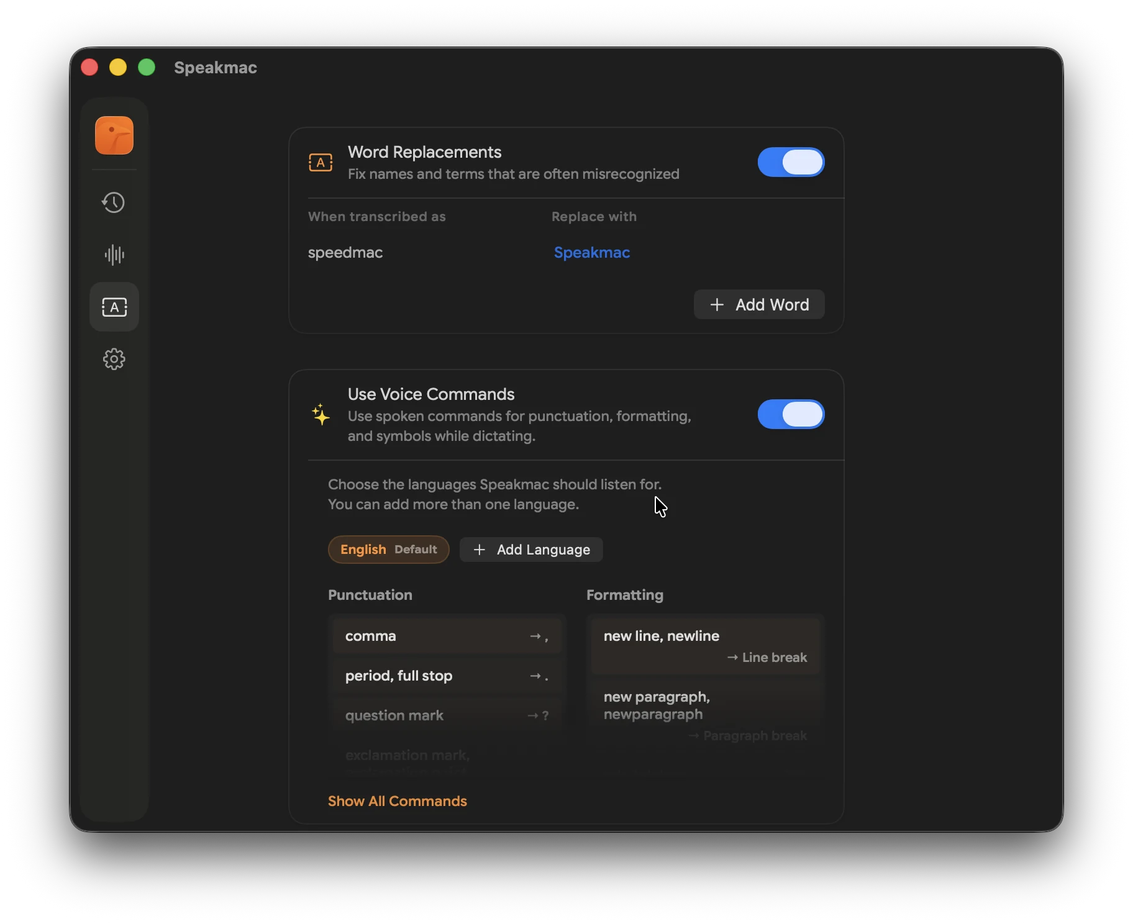This screenshot has height=924, width=1133.
Task: Click the Word Replacements title text
Action: pyautogui.click(x=424, y=152)
